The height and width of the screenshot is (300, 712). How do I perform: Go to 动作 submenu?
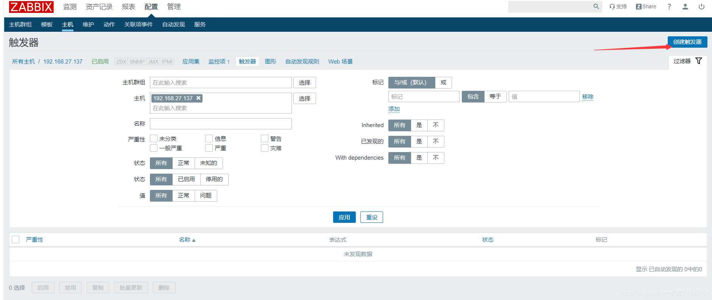[x=109, y=25]
